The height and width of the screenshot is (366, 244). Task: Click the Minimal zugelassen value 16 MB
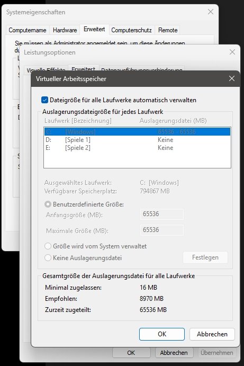tap(148, 287)
